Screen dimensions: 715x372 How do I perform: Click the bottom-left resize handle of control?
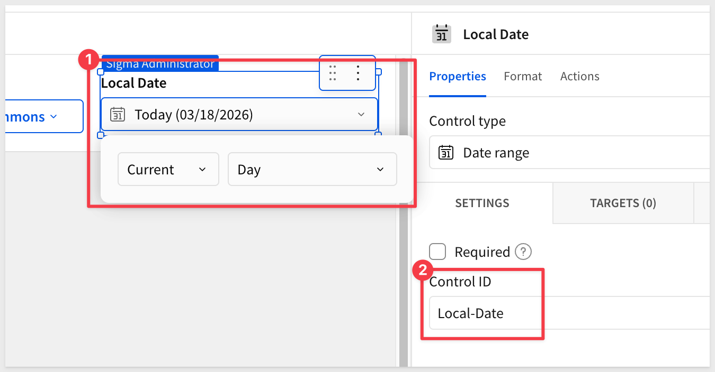tap(101, 135)
